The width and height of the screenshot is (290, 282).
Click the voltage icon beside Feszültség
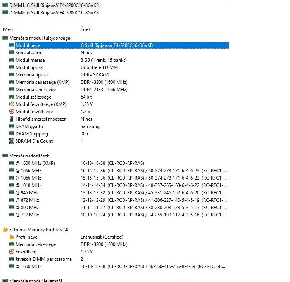[x=12, y=251]
